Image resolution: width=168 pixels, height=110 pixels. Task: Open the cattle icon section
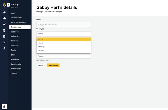pos(4,24)
